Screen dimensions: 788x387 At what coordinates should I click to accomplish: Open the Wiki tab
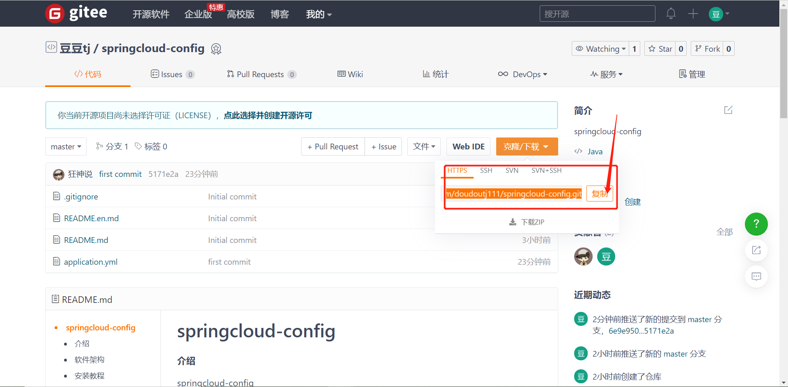350,74
